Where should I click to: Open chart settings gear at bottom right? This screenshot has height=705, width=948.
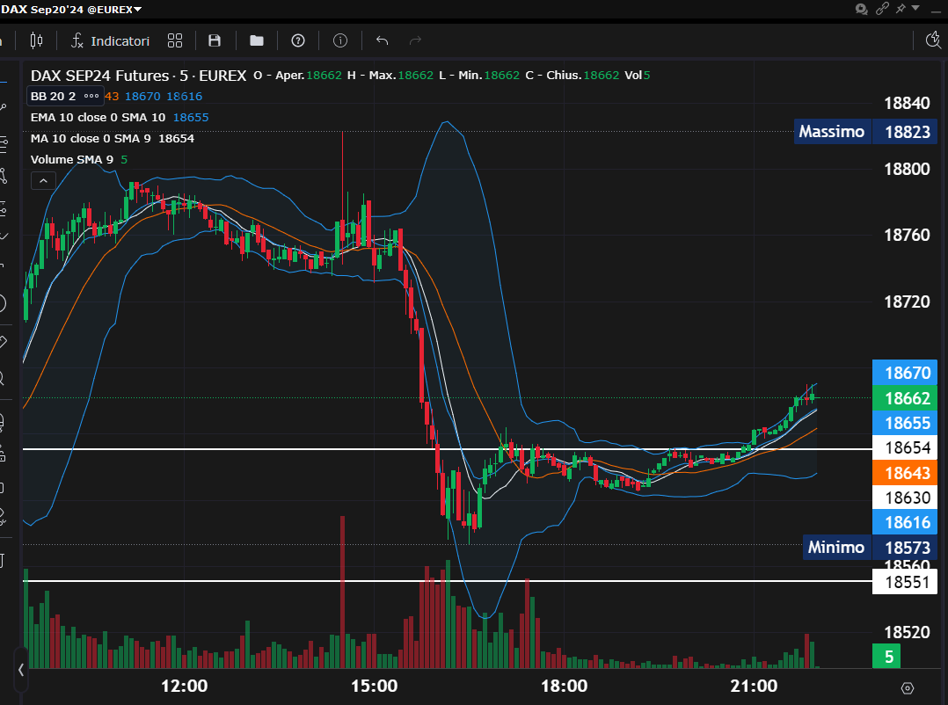coord(908,687)
